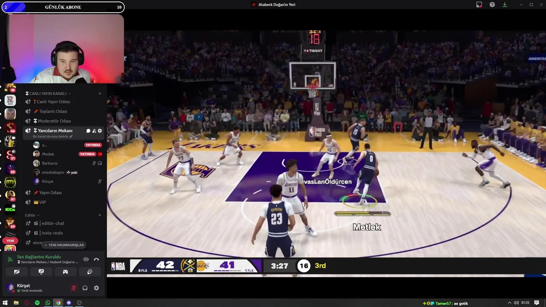Open server icon with 25 notification badge

click(10, 168)
